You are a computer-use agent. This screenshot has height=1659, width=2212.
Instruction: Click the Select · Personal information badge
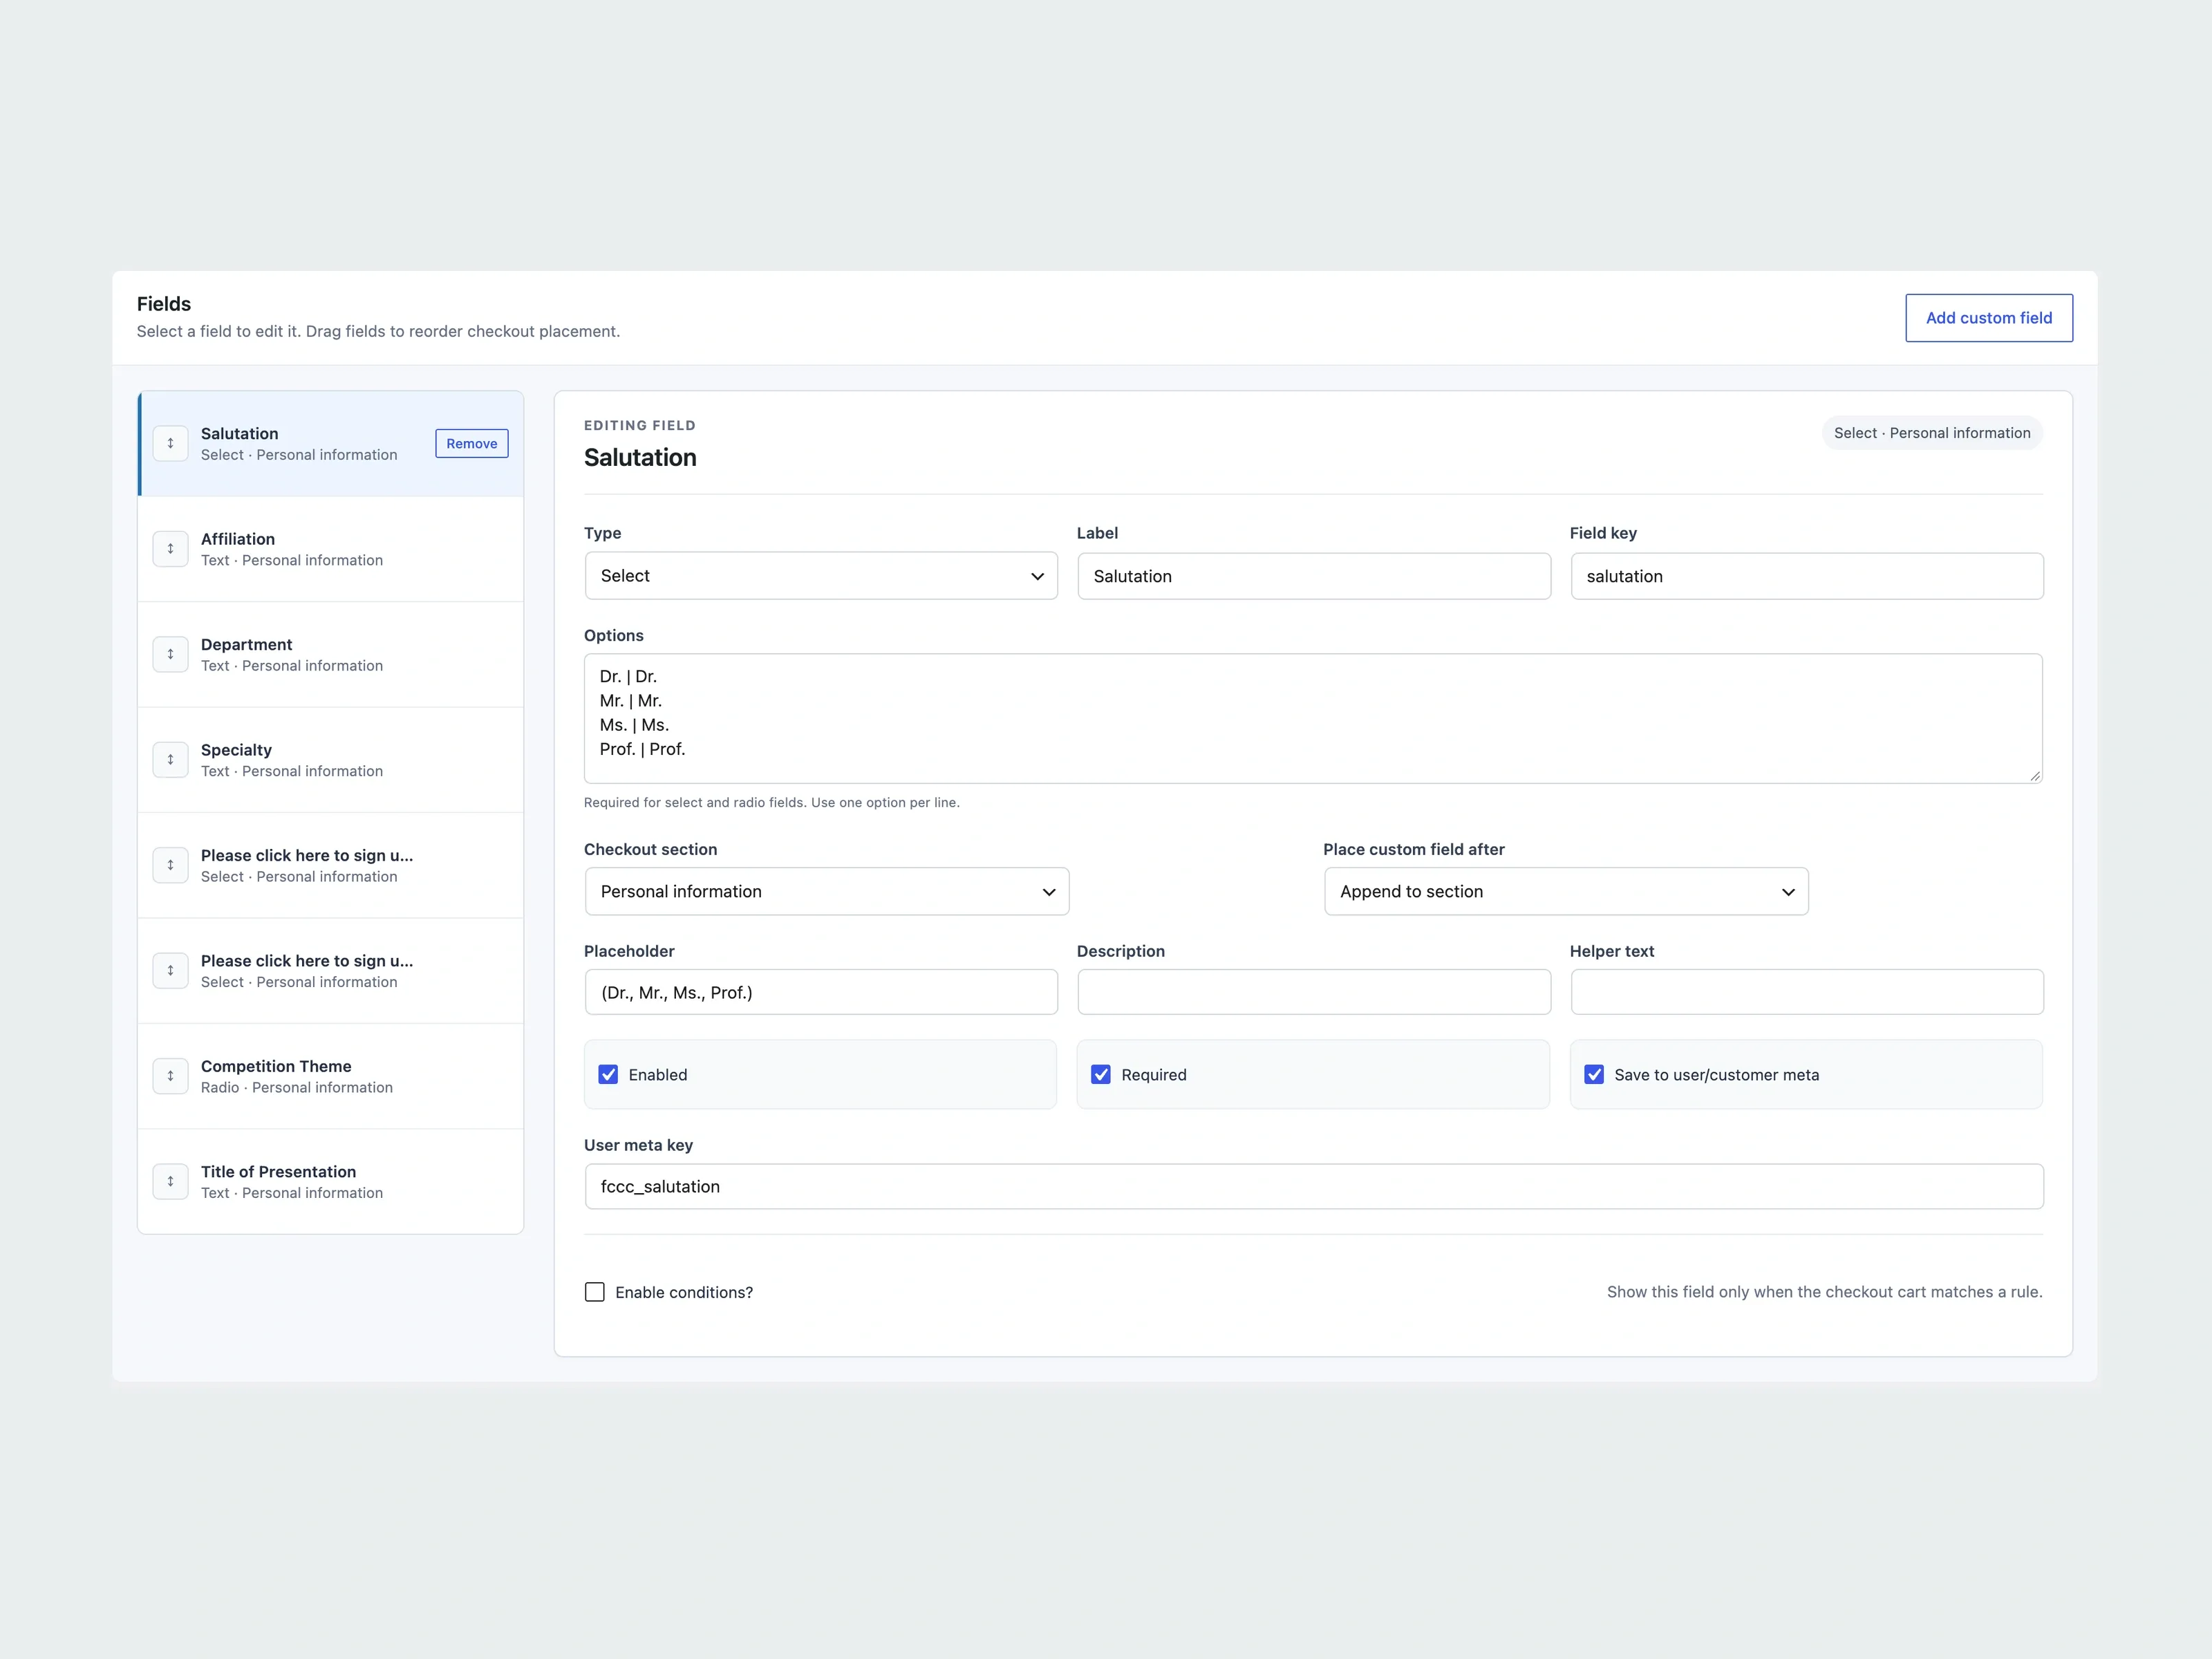click(1932, 433)
